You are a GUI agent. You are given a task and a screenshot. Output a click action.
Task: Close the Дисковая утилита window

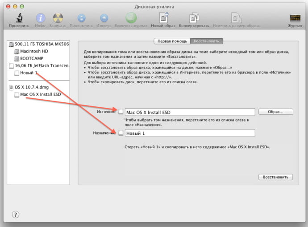pyautogui.click(x=8, y=6)
